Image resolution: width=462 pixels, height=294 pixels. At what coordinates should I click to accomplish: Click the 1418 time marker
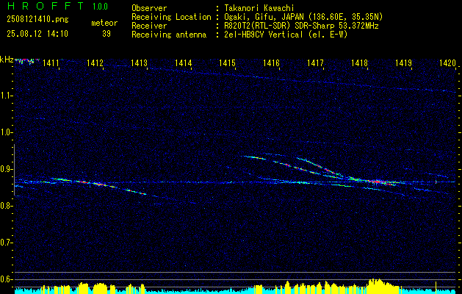(359, 62)
